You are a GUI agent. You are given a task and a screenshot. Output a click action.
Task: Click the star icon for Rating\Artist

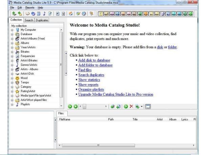coord(17,91)
